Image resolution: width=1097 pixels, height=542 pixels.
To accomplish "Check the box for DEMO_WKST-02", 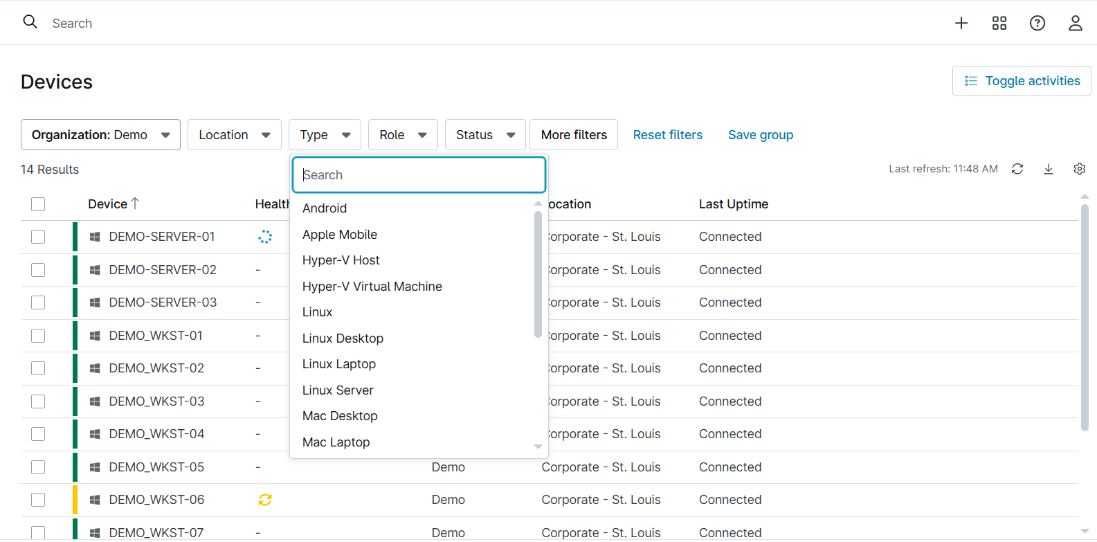I will [x=38, y=368].
